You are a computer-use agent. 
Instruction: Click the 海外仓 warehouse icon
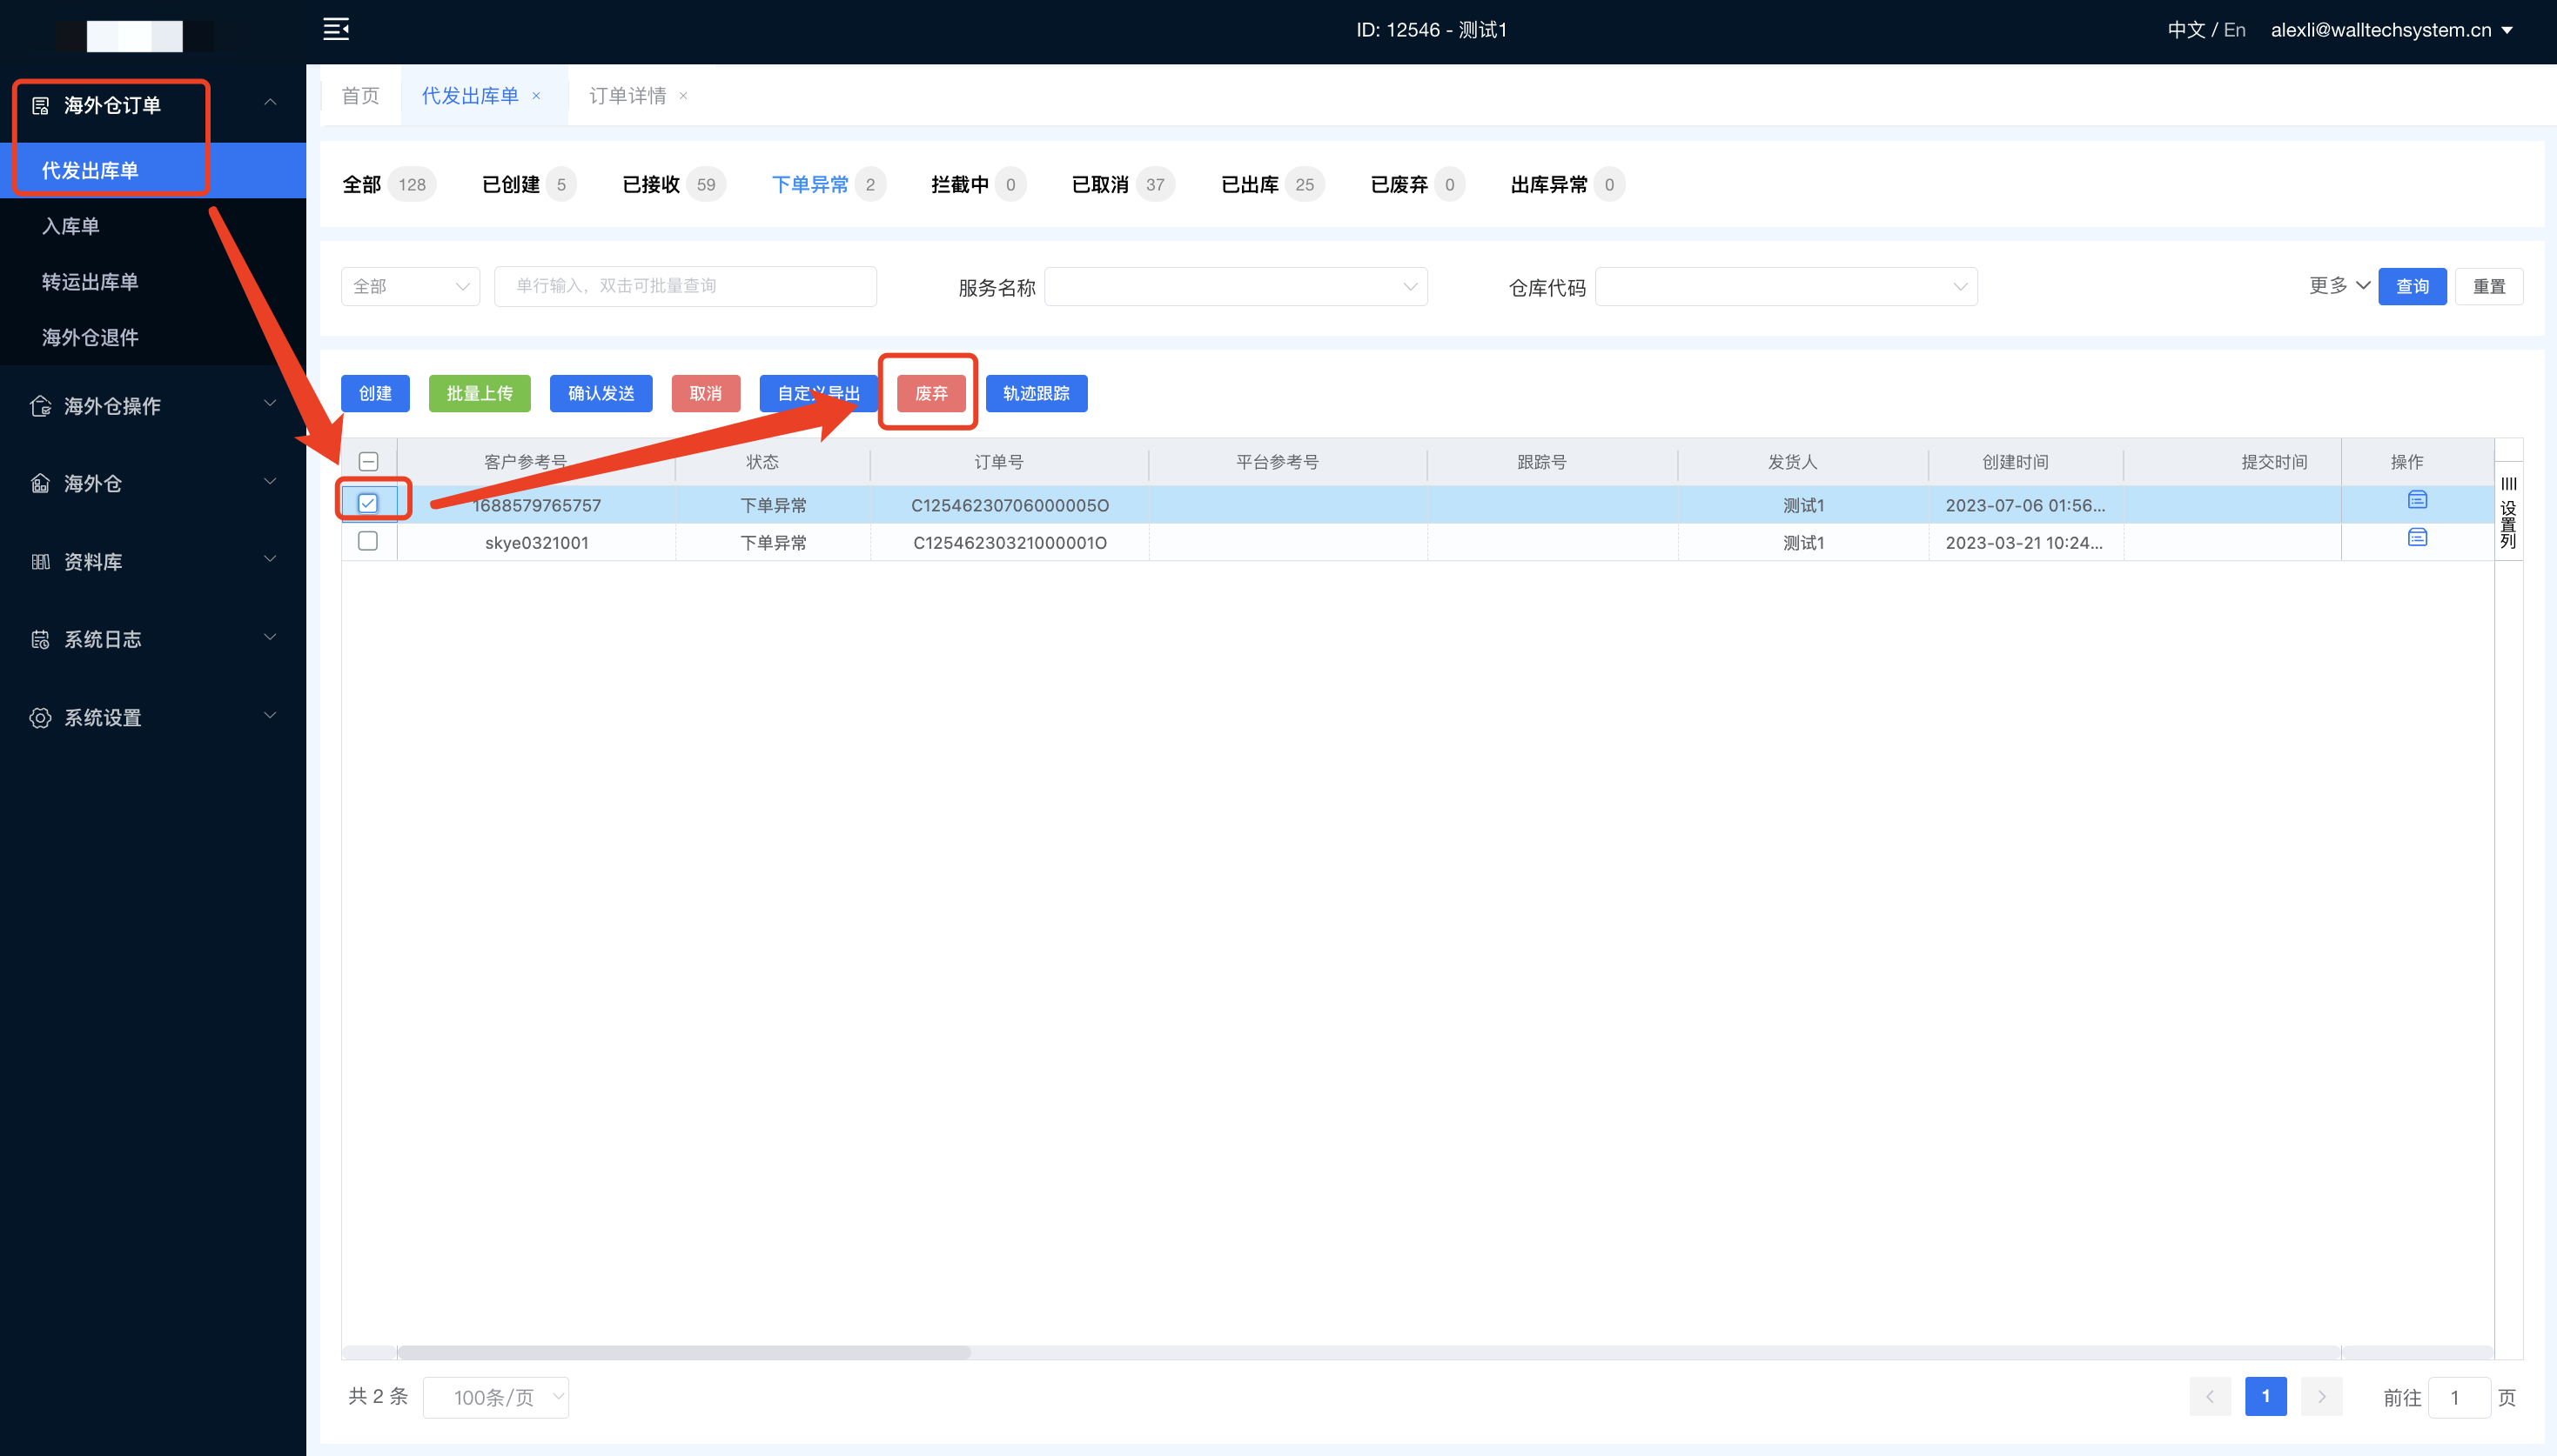click(40, 484)
